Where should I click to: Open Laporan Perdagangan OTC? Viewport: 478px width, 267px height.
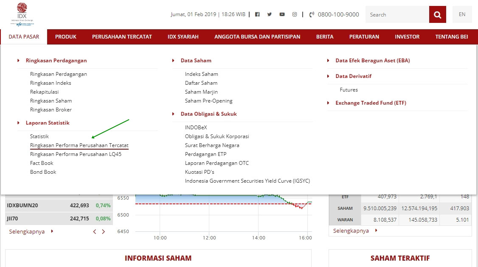click(x=217, y=163)
